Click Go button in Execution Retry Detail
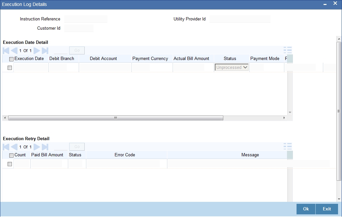Viewport: 342px width, 217px height. pos(77,147)
